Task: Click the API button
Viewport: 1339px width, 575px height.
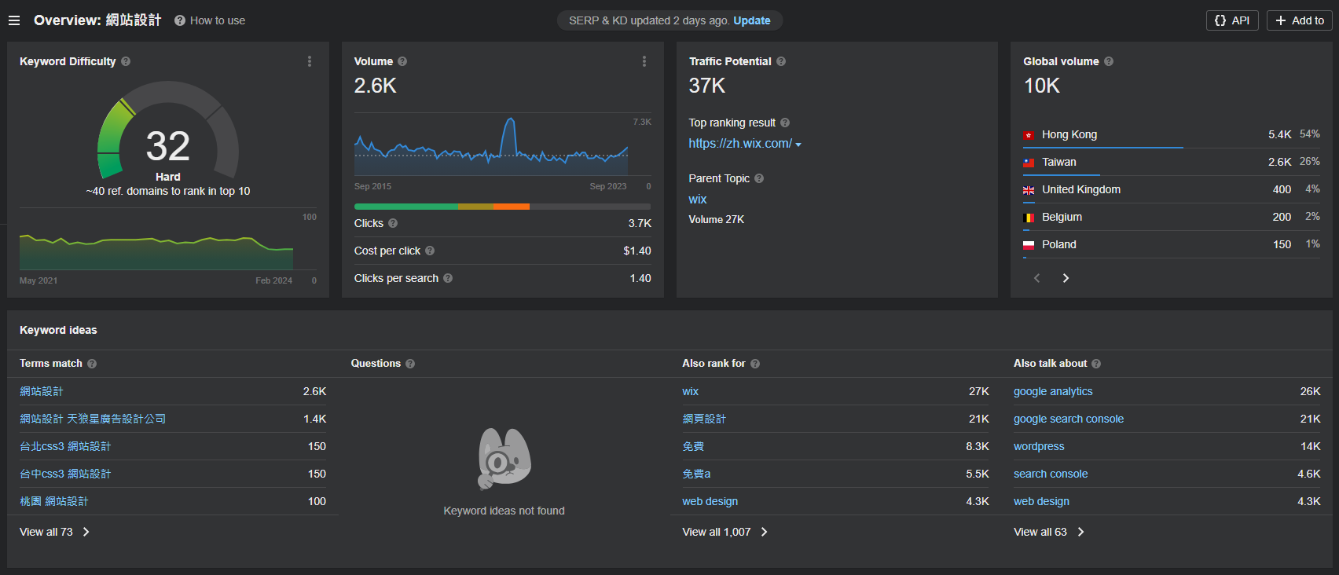Action: (x=1231, y=20)
